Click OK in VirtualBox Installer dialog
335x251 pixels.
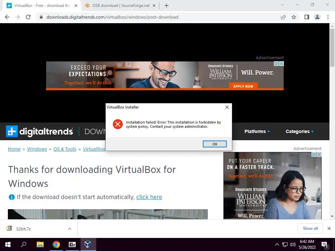[x=215, y=144]
